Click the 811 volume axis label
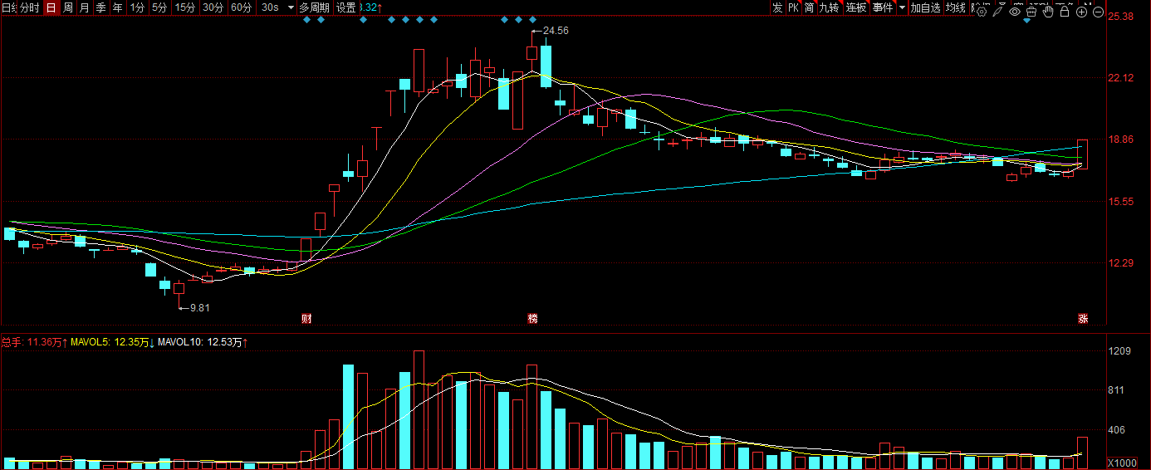Screen dimensions: 1151x470 pyautogui.click(x=1118, y=390)
